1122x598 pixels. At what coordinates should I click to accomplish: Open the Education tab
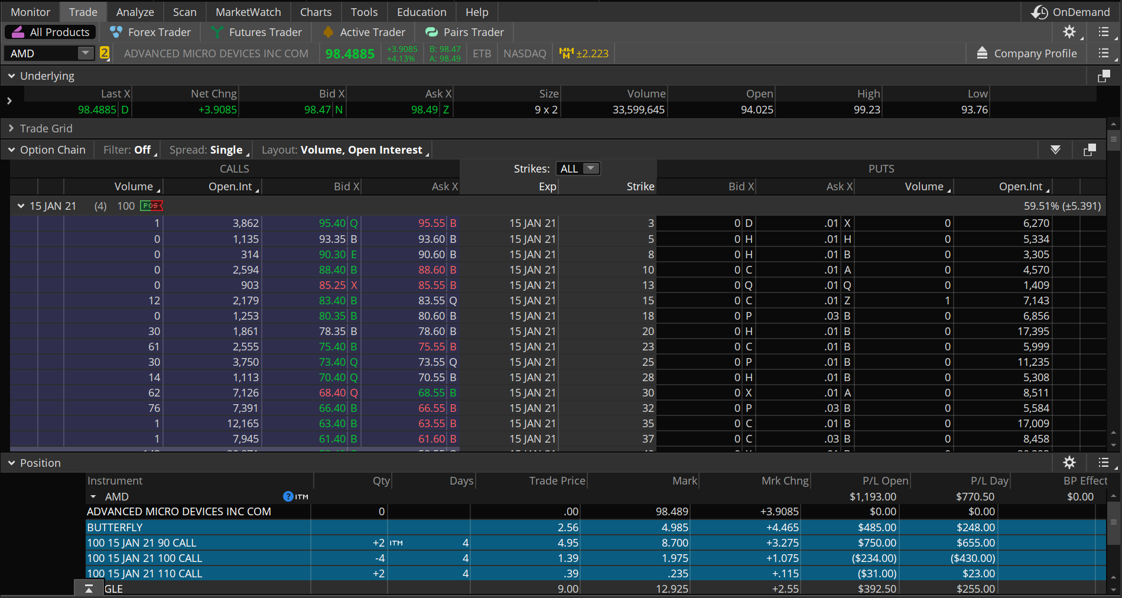[422, 12]
